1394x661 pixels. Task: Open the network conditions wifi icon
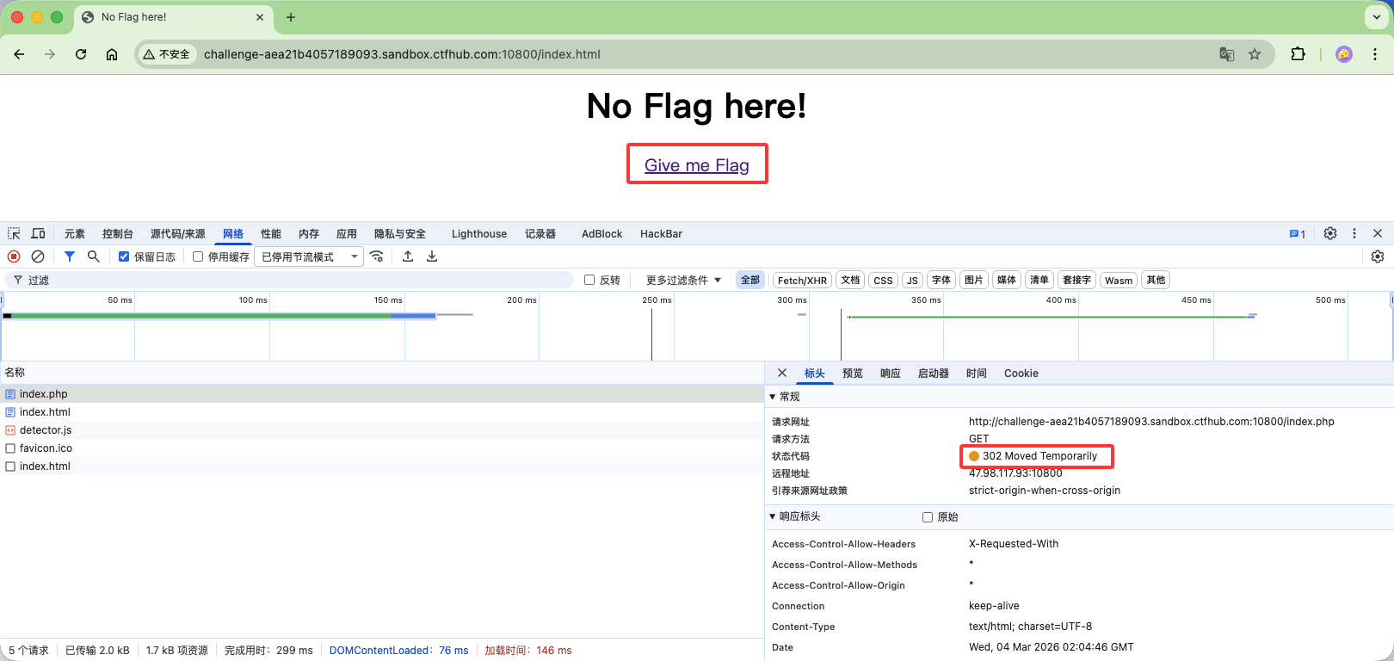pos(377,256)
